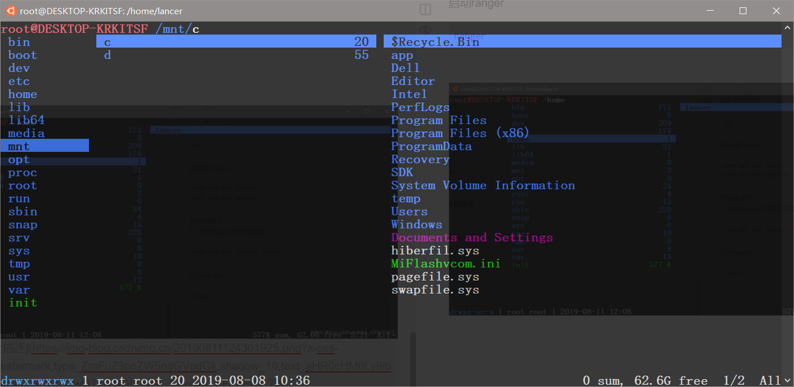Image resolution: width=794 pixels, height=387 pixels.
Task: Click the 启动ranger heading behind the terminal
Action: (477, 5)
